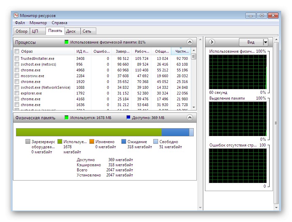Click the 'Использование физической памяти' graph
This screenshot has height=222, width=292.
point(238,72)
